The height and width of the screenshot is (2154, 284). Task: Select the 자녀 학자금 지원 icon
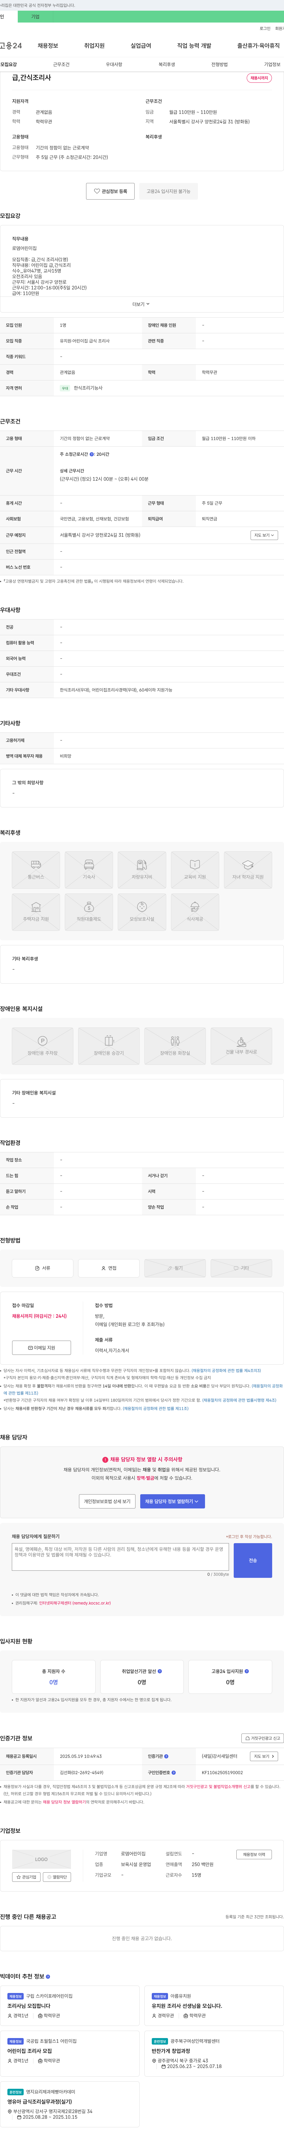(x=248, y=870)
